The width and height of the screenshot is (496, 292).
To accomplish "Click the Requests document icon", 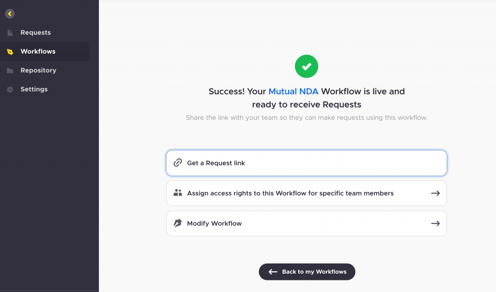I will click(x=10, y=32).
